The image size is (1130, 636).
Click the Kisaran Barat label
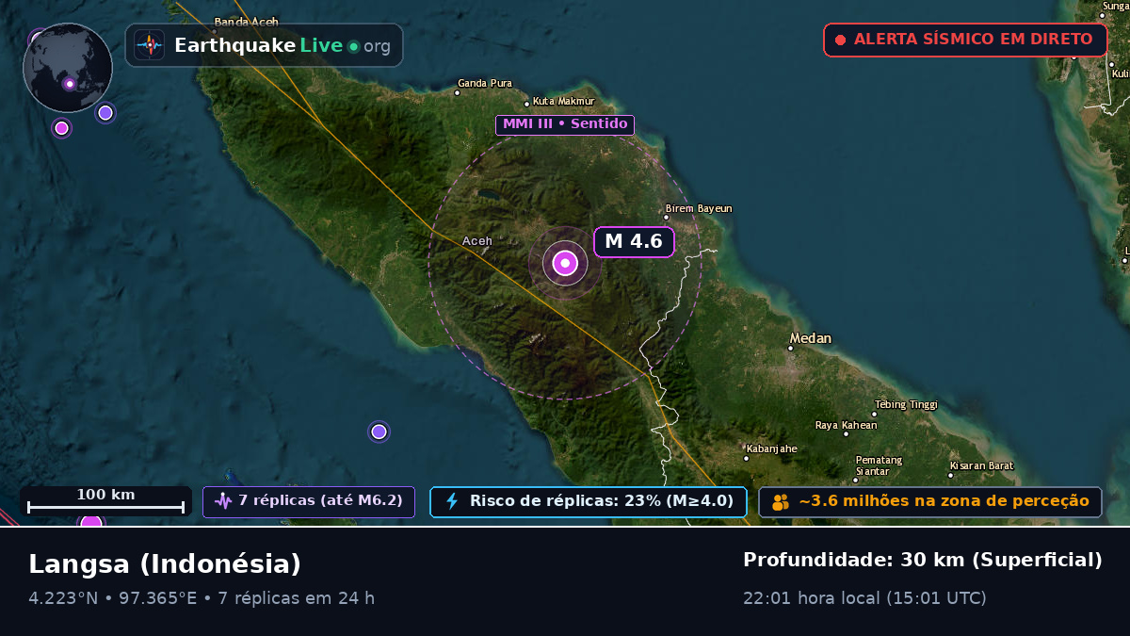(981, 465)
